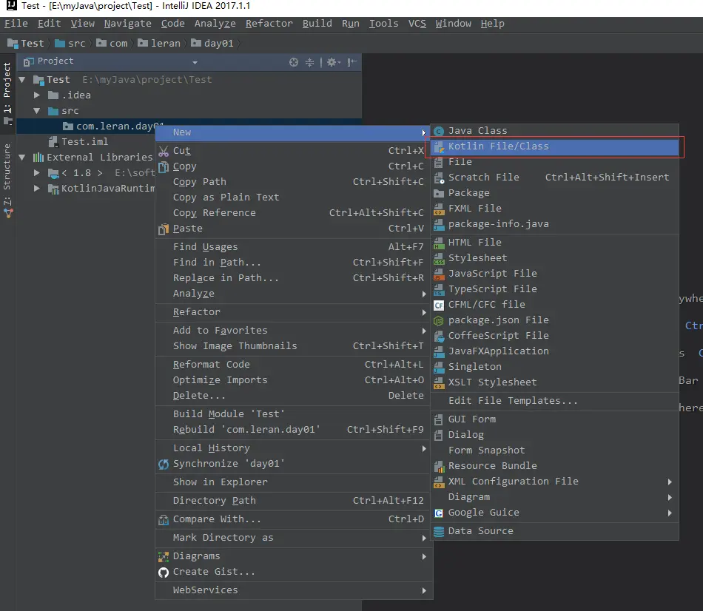Select Local History submenu
Screen dimensions: 703x611
(294, 448)
